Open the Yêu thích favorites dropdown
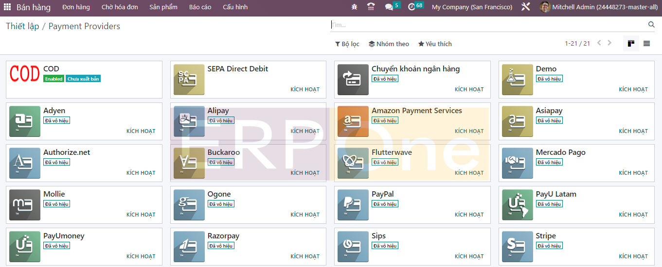The image size is (662, 267). point(435,44)
